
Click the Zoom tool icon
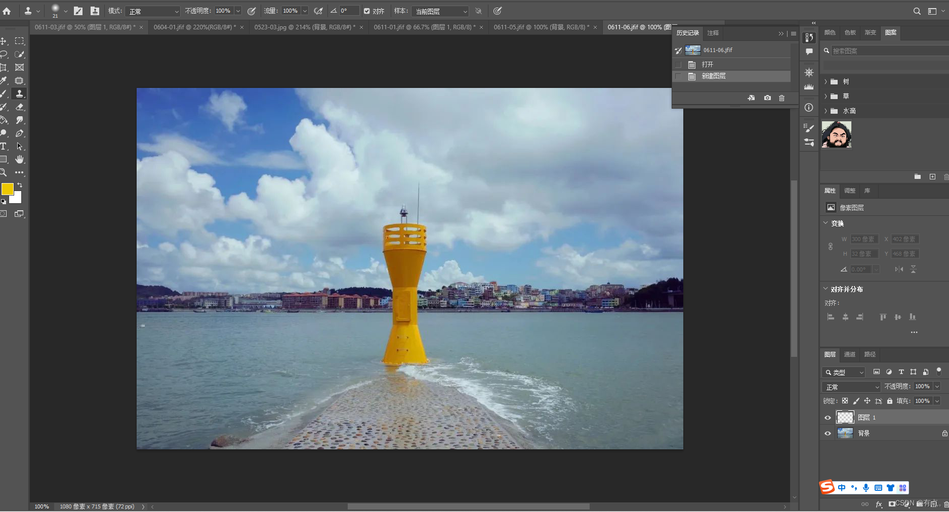point(4,172)
